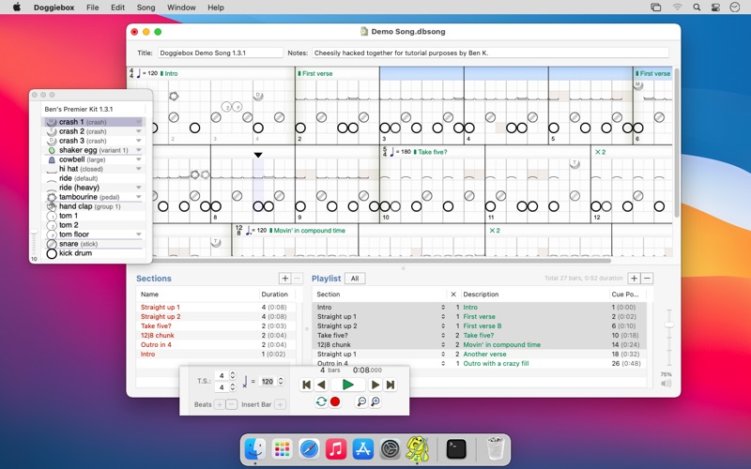Open Terminal from the Dock
The width and height of the screenshot is (751, 469).
(x=456, y=449)
